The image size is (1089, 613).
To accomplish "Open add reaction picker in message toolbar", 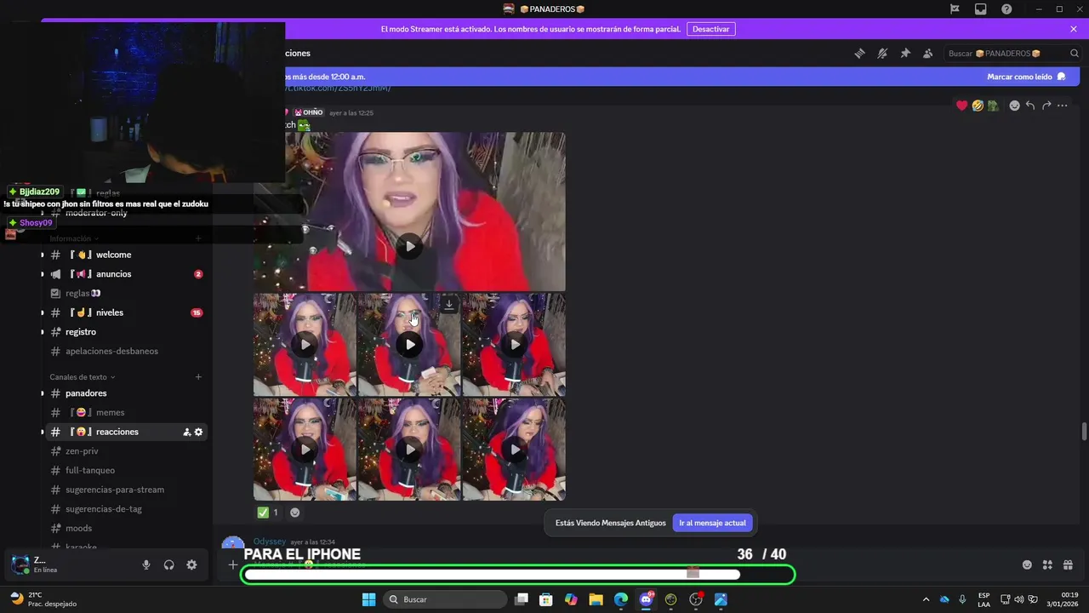I will pos(1014,106).
